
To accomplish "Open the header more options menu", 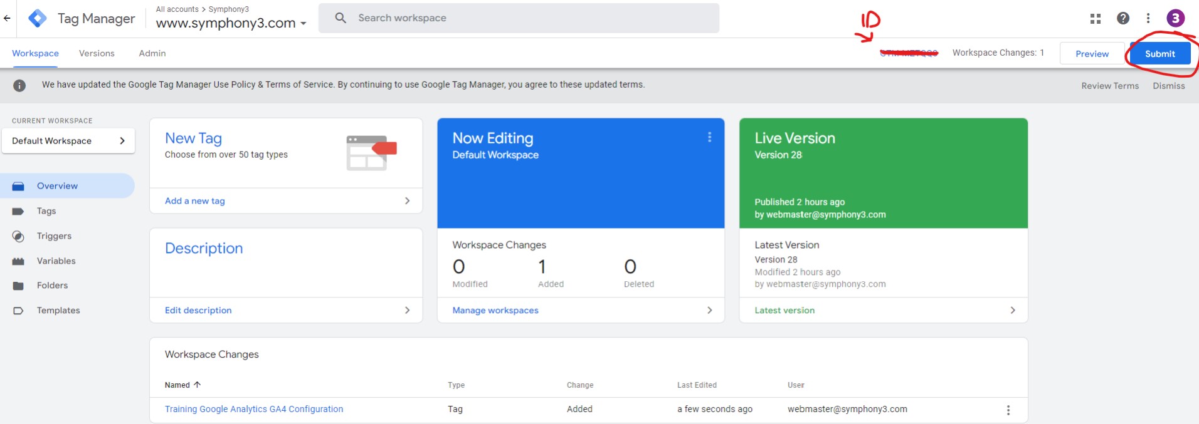I will pos(1148,18).
